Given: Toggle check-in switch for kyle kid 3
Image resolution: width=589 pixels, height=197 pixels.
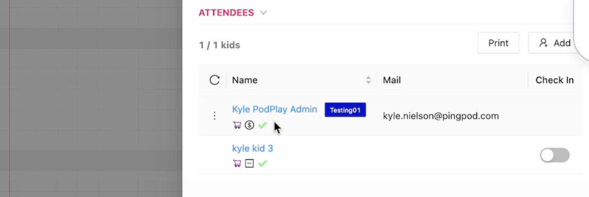Looking at the screenshot, I should pos(554,155).
